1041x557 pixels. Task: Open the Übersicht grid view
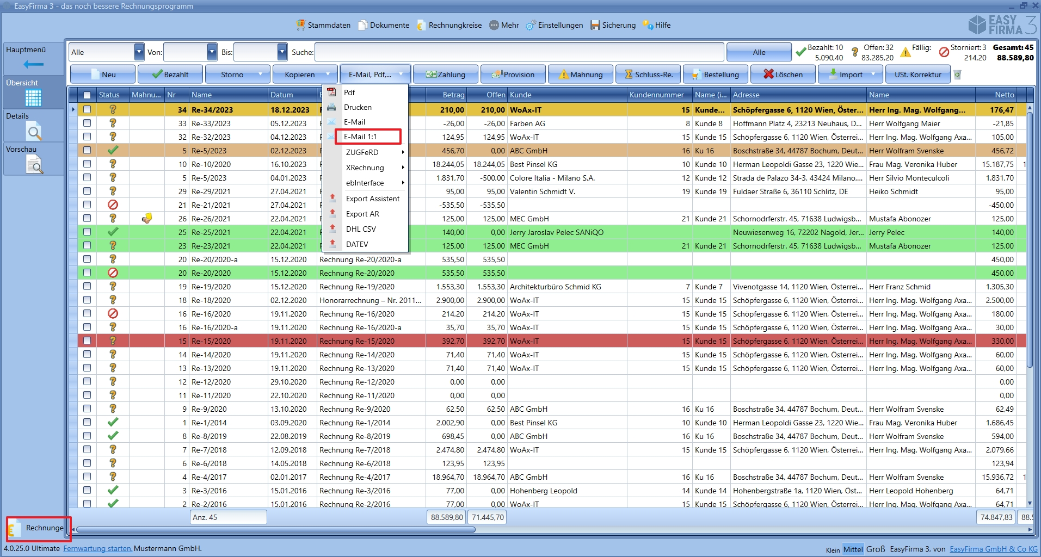click(33, 98)
